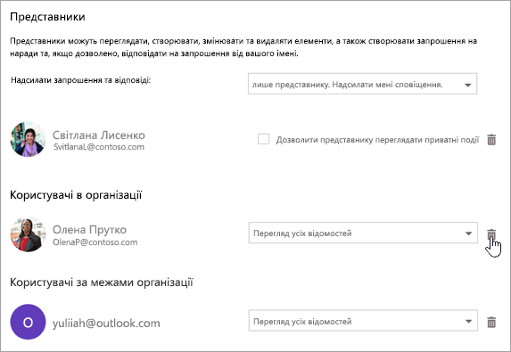Click label 'Дозволити представнику переглядати приватні події'
The image size is (511, 352).
coord(378,140)
